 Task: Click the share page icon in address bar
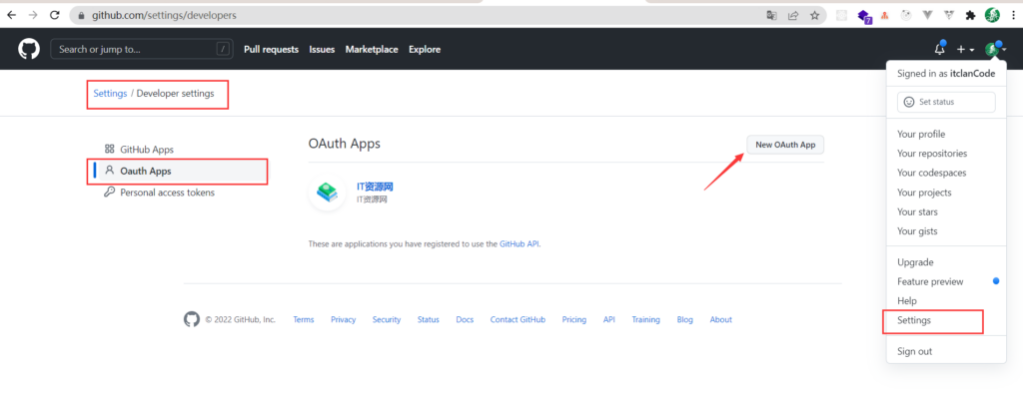tap(793, 15)
